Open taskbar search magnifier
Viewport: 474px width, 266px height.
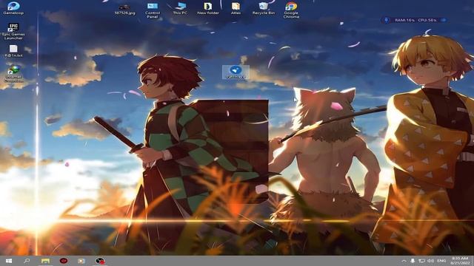[27, 261]
